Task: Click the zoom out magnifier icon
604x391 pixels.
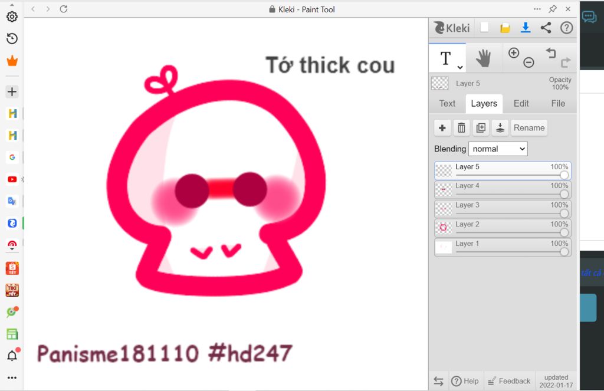Action: click(528, 62)
